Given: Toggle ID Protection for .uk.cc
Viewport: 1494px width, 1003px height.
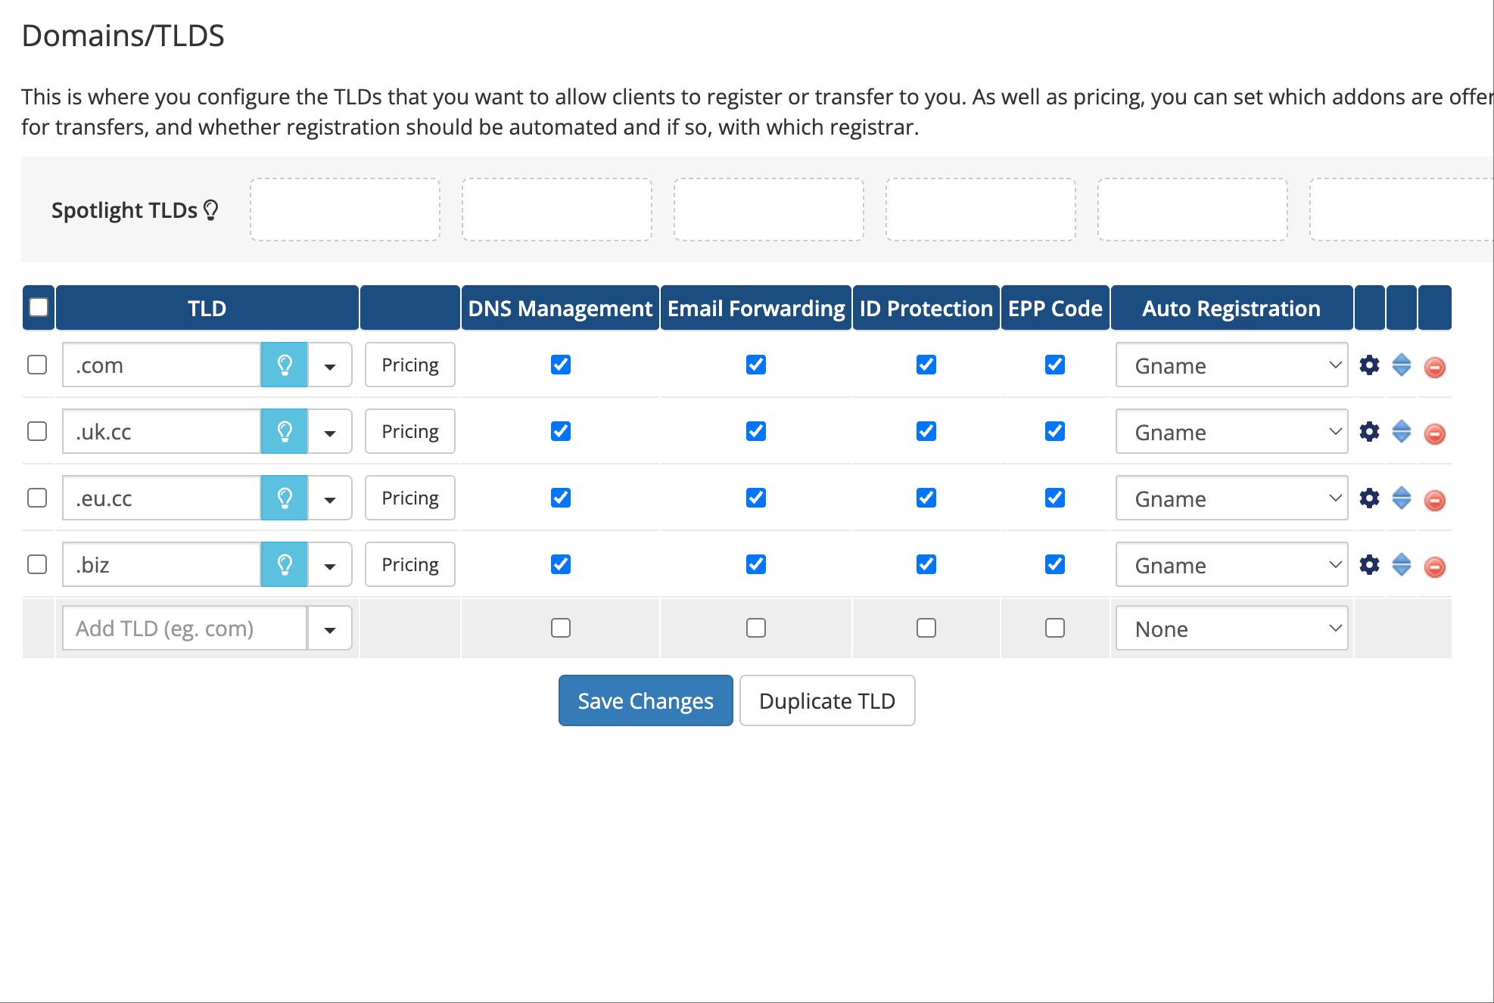Looking at the screenshot, I should click(x=926, y=432).
